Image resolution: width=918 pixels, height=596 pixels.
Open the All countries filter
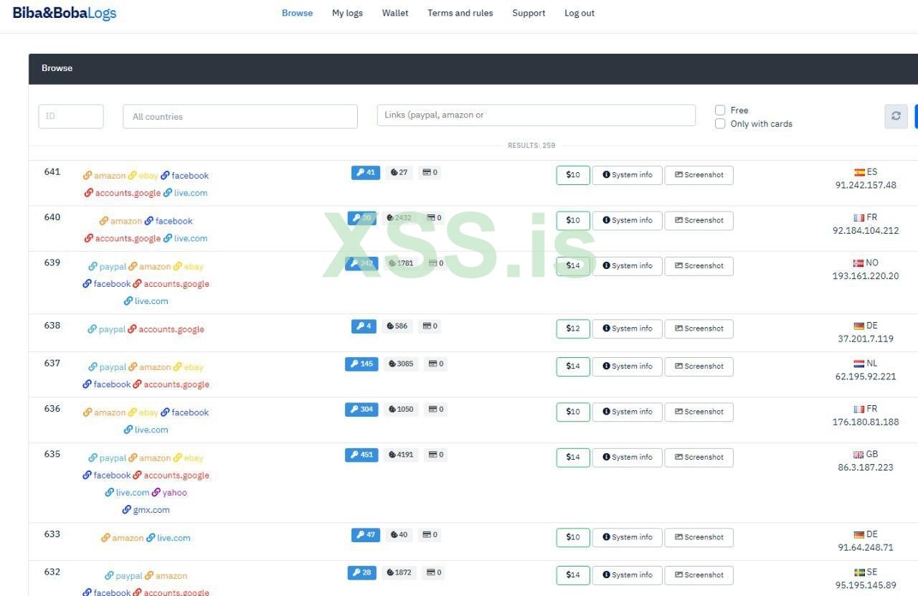(x=240, y=116)
